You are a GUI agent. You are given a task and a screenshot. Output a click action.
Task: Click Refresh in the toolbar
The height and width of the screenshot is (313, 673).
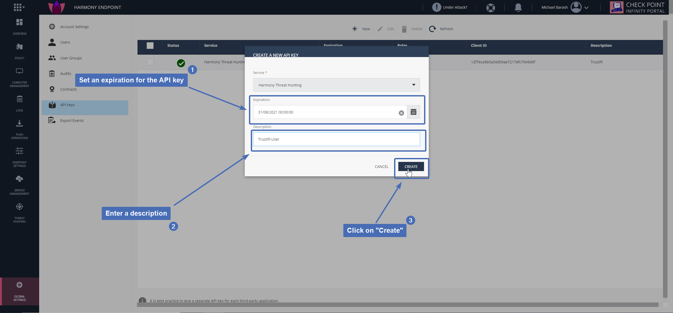tap(441, 29)
